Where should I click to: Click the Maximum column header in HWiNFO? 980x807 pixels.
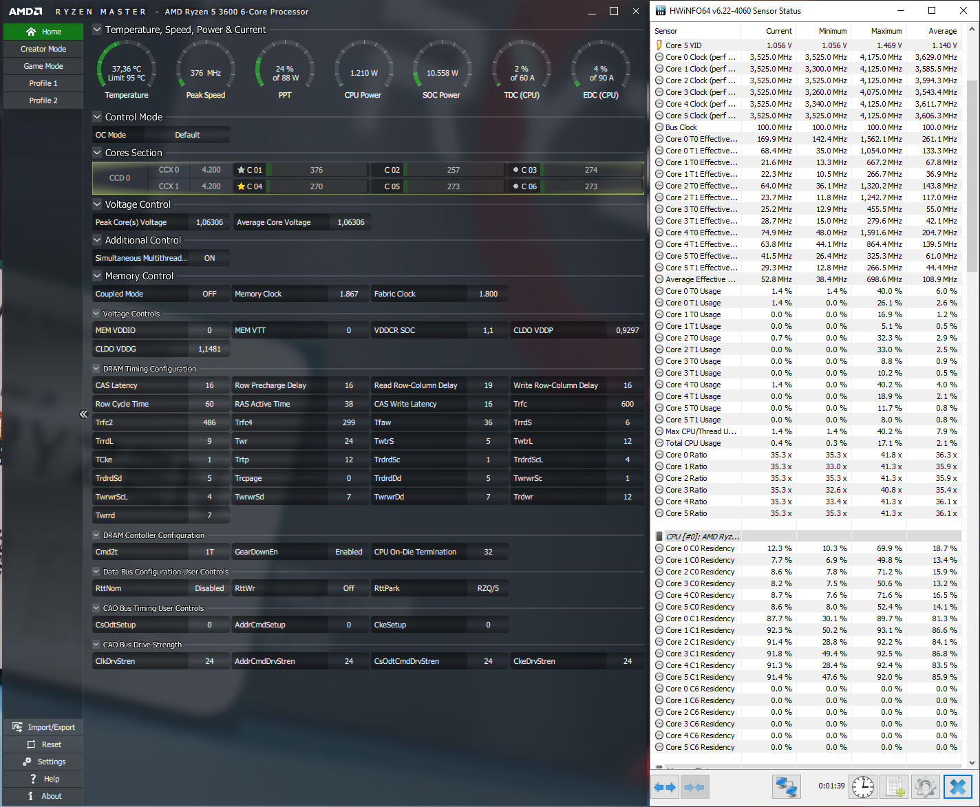879,31
